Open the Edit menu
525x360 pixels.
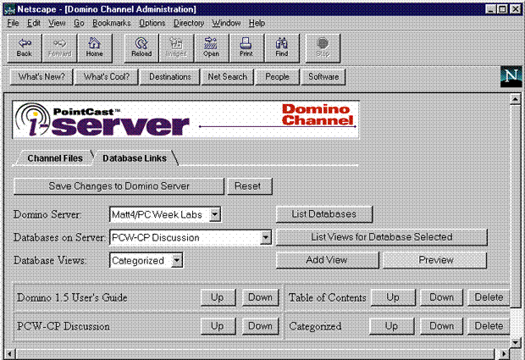point(34,23)
